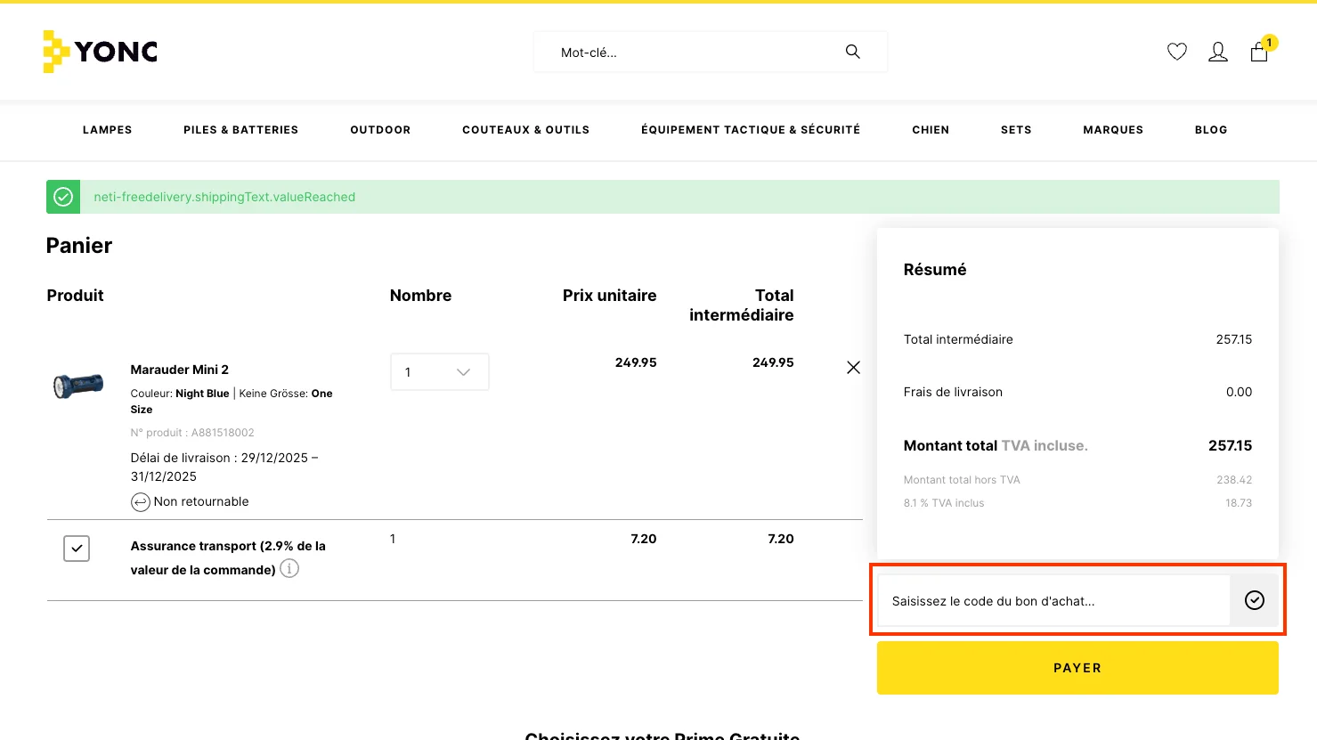Click the search keyword input field

pos(695,52)
